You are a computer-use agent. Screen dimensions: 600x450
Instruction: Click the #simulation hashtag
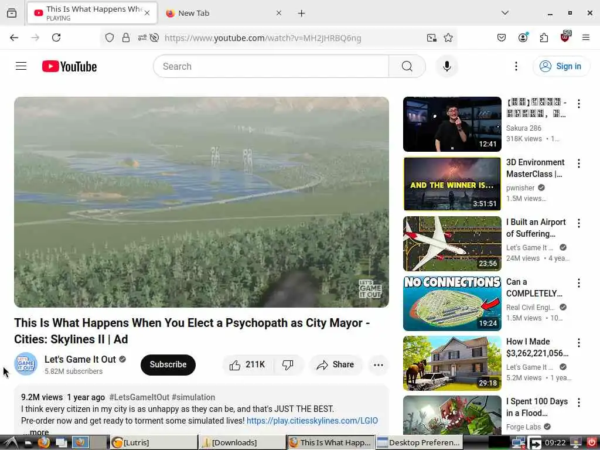193,397
